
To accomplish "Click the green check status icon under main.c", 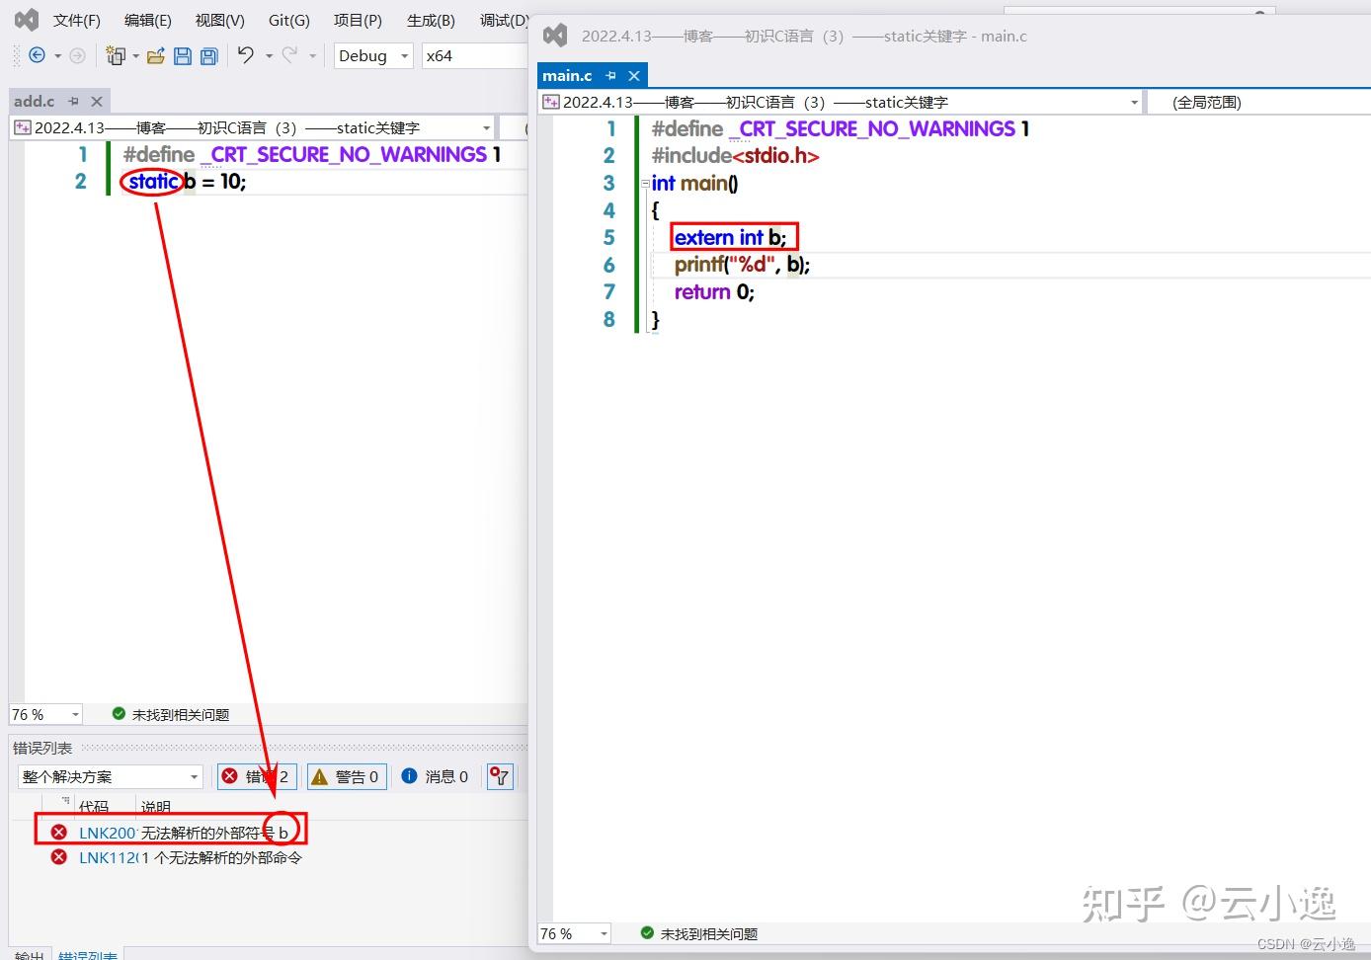I will (x=647, y=933).
